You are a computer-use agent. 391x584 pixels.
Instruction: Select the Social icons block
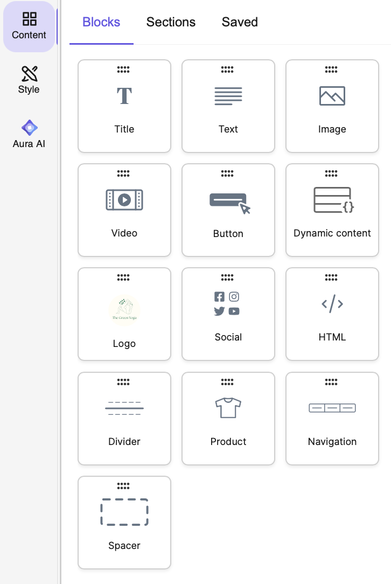[228, 314]
